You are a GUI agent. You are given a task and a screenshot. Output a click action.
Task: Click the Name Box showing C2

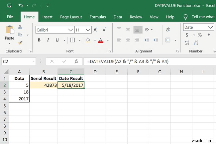[19, 61]
